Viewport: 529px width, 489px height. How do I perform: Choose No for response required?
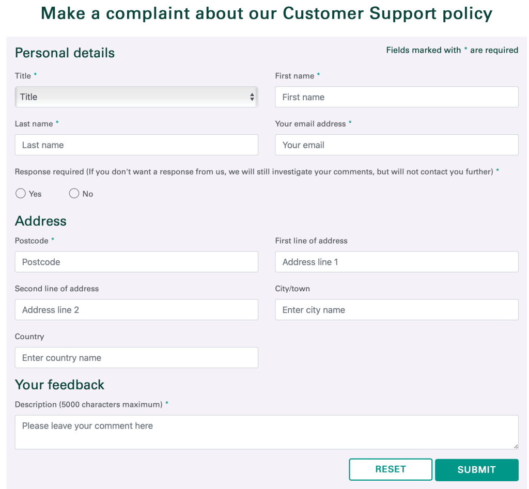[x=74, y=194]
